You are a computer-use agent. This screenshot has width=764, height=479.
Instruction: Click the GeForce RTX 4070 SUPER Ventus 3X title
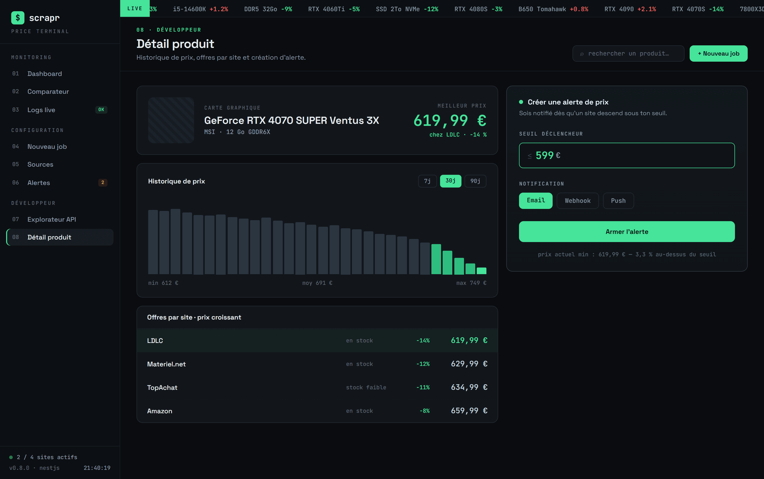[292, 120]
